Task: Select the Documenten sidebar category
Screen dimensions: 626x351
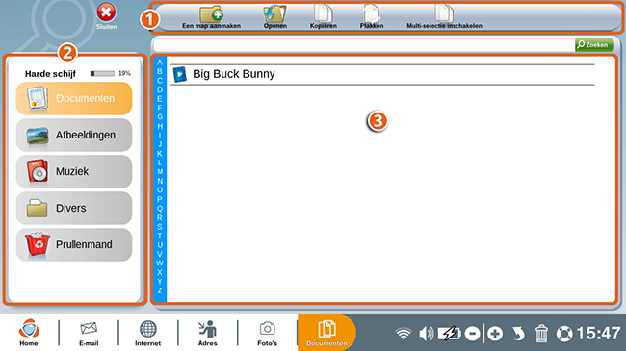Action: (x=74, y=98)
